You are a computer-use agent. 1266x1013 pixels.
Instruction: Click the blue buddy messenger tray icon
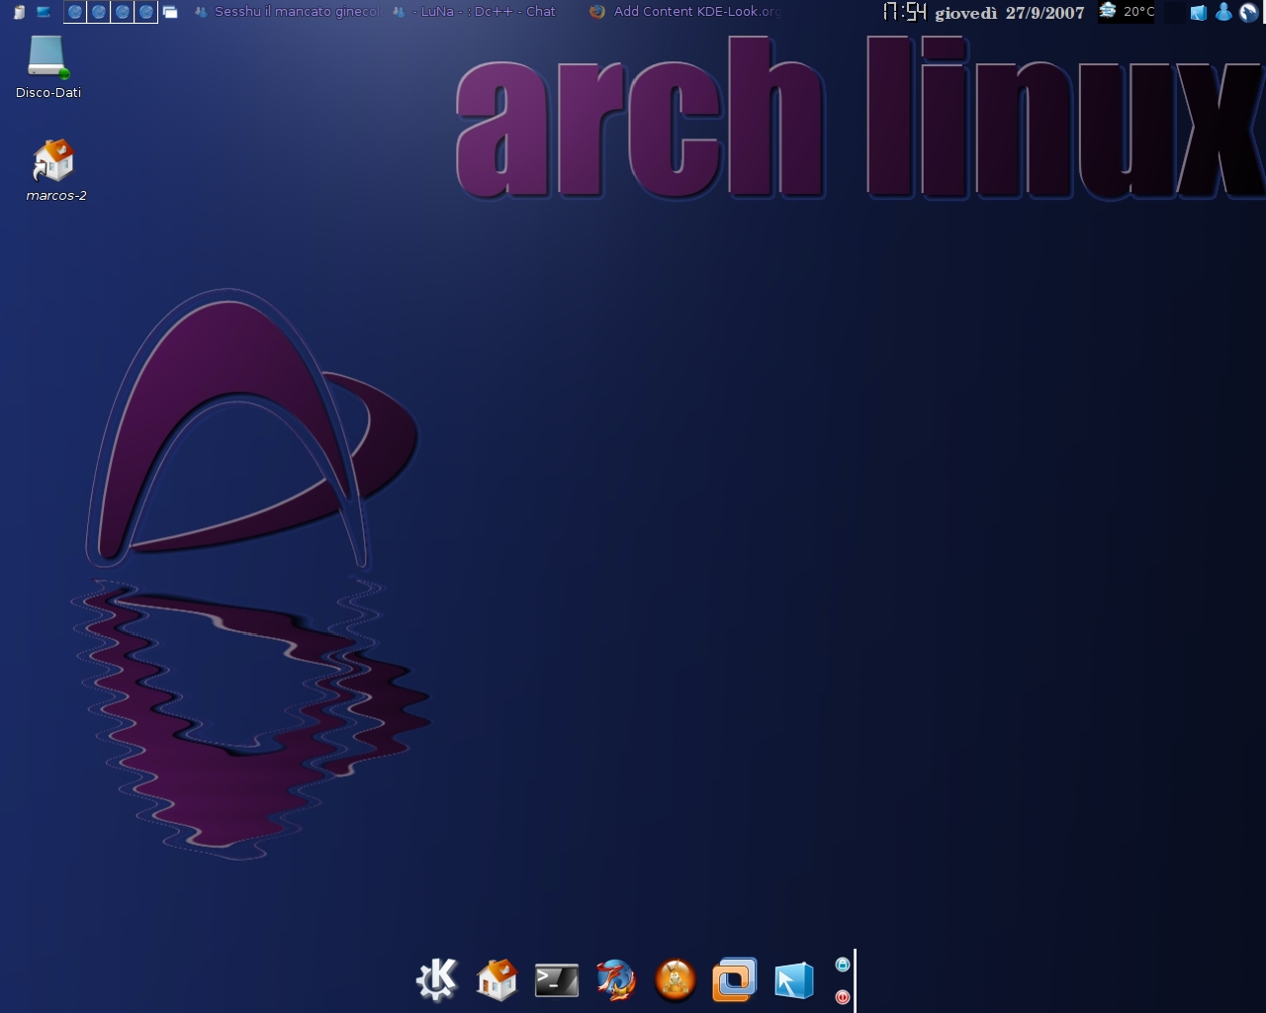[x=1223, y=12]
